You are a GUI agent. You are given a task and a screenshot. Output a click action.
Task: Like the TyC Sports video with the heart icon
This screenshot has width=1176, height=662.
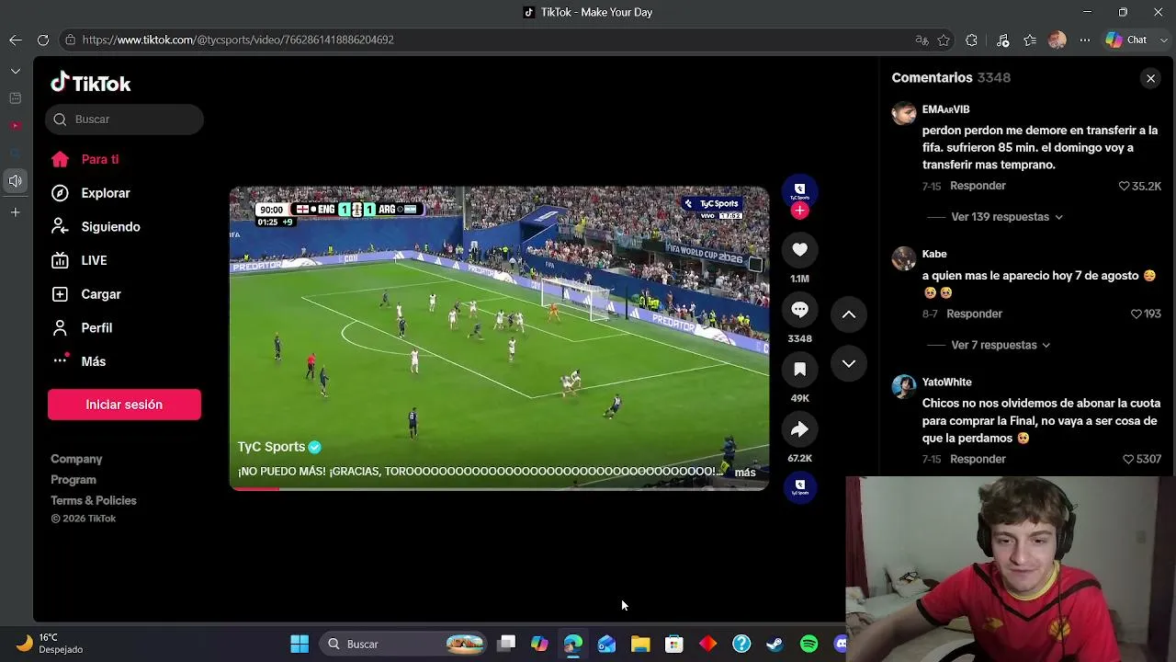[799, 250]
